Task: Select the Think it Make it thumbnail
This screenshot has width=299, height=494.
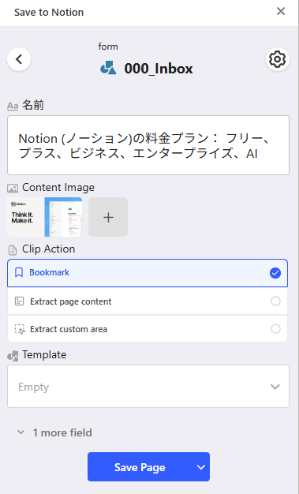Action: click(x=25, y=217)
